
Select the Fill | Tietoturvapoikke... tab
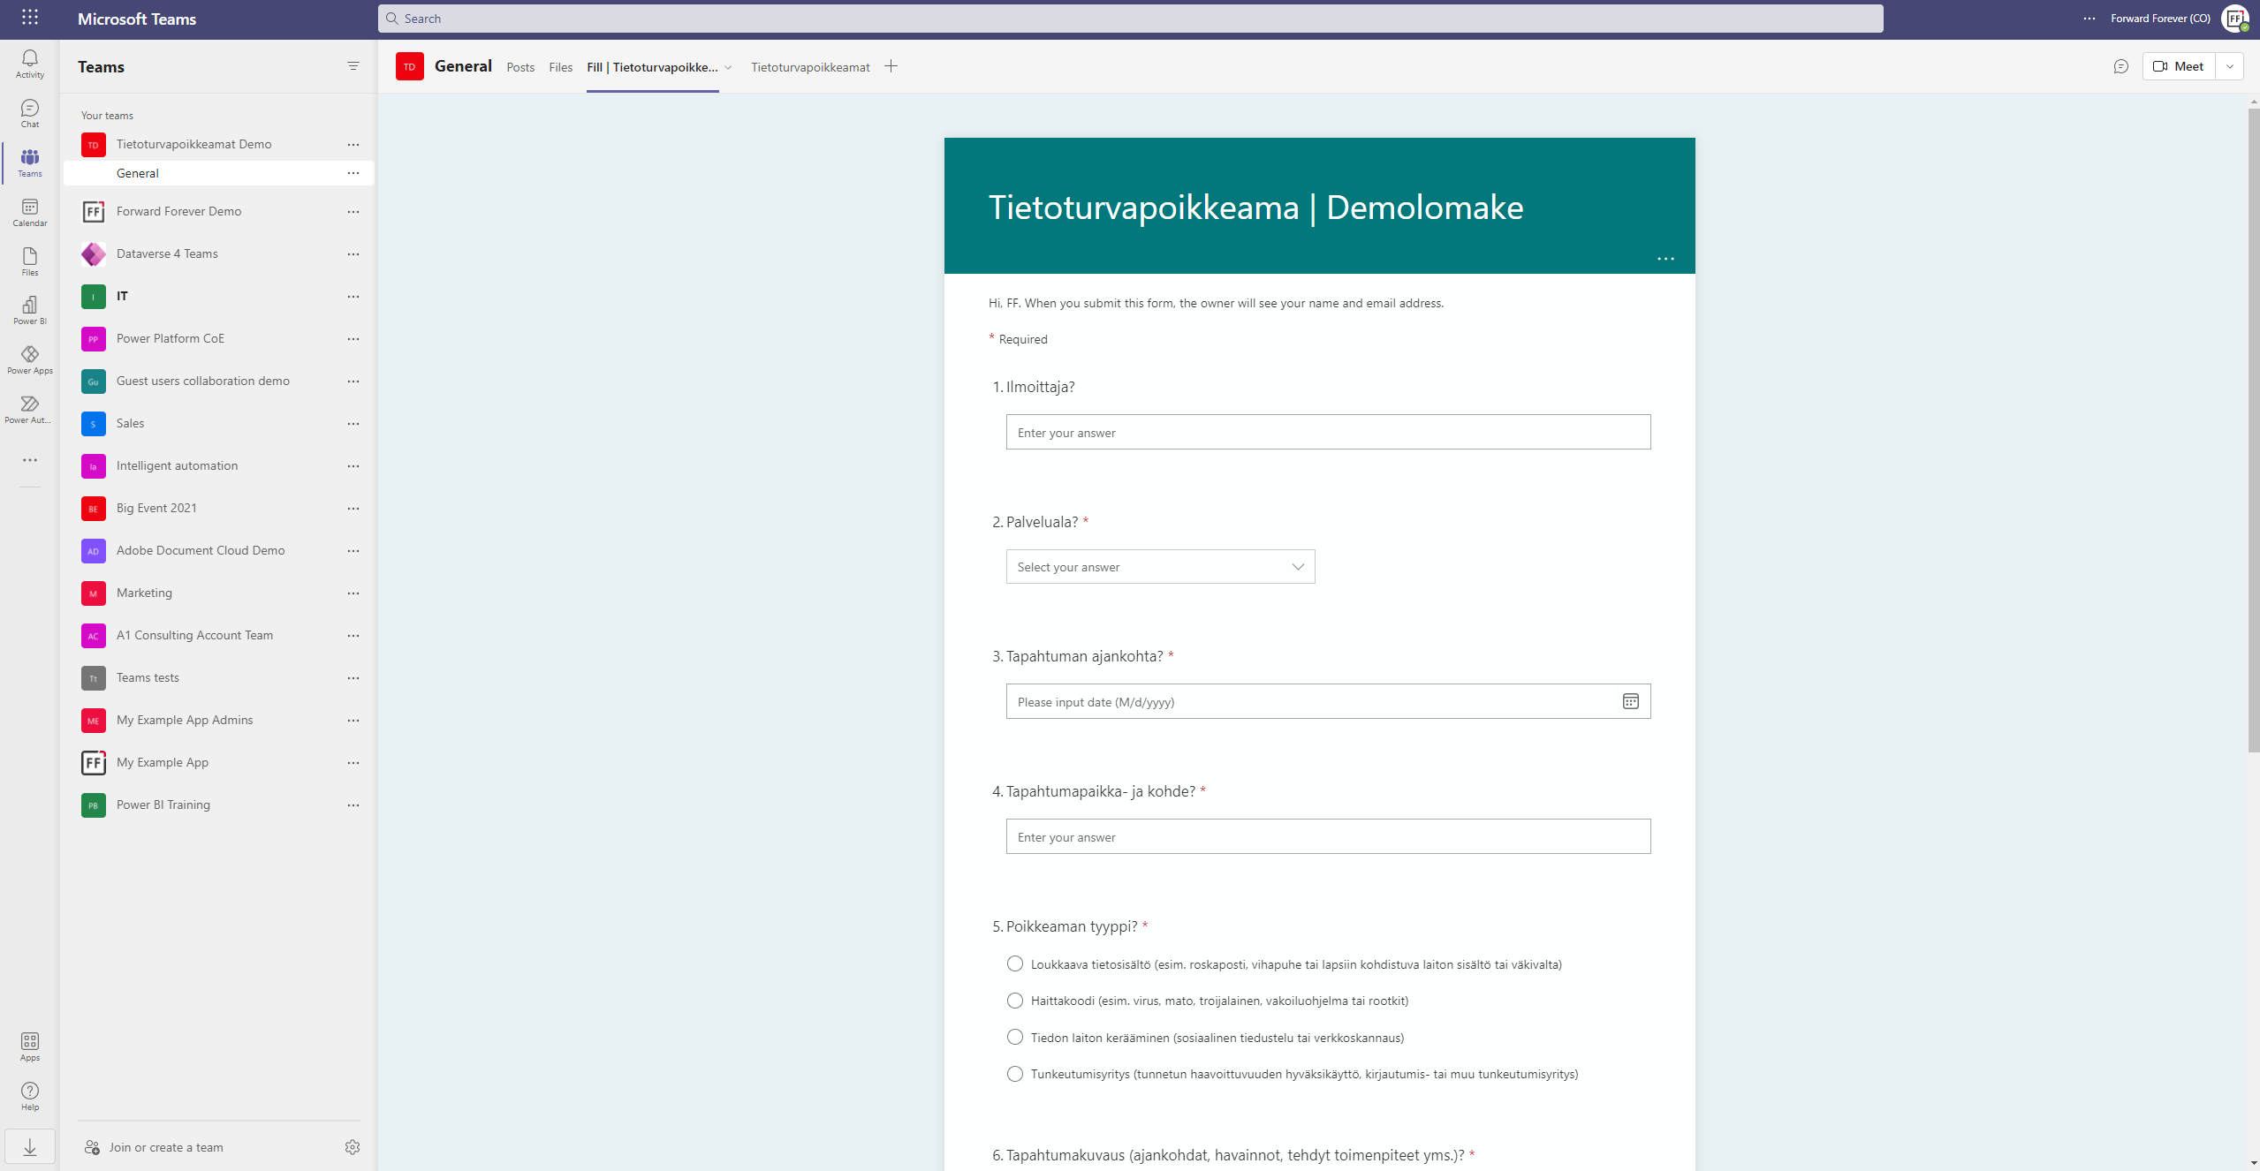pos(652,67)
